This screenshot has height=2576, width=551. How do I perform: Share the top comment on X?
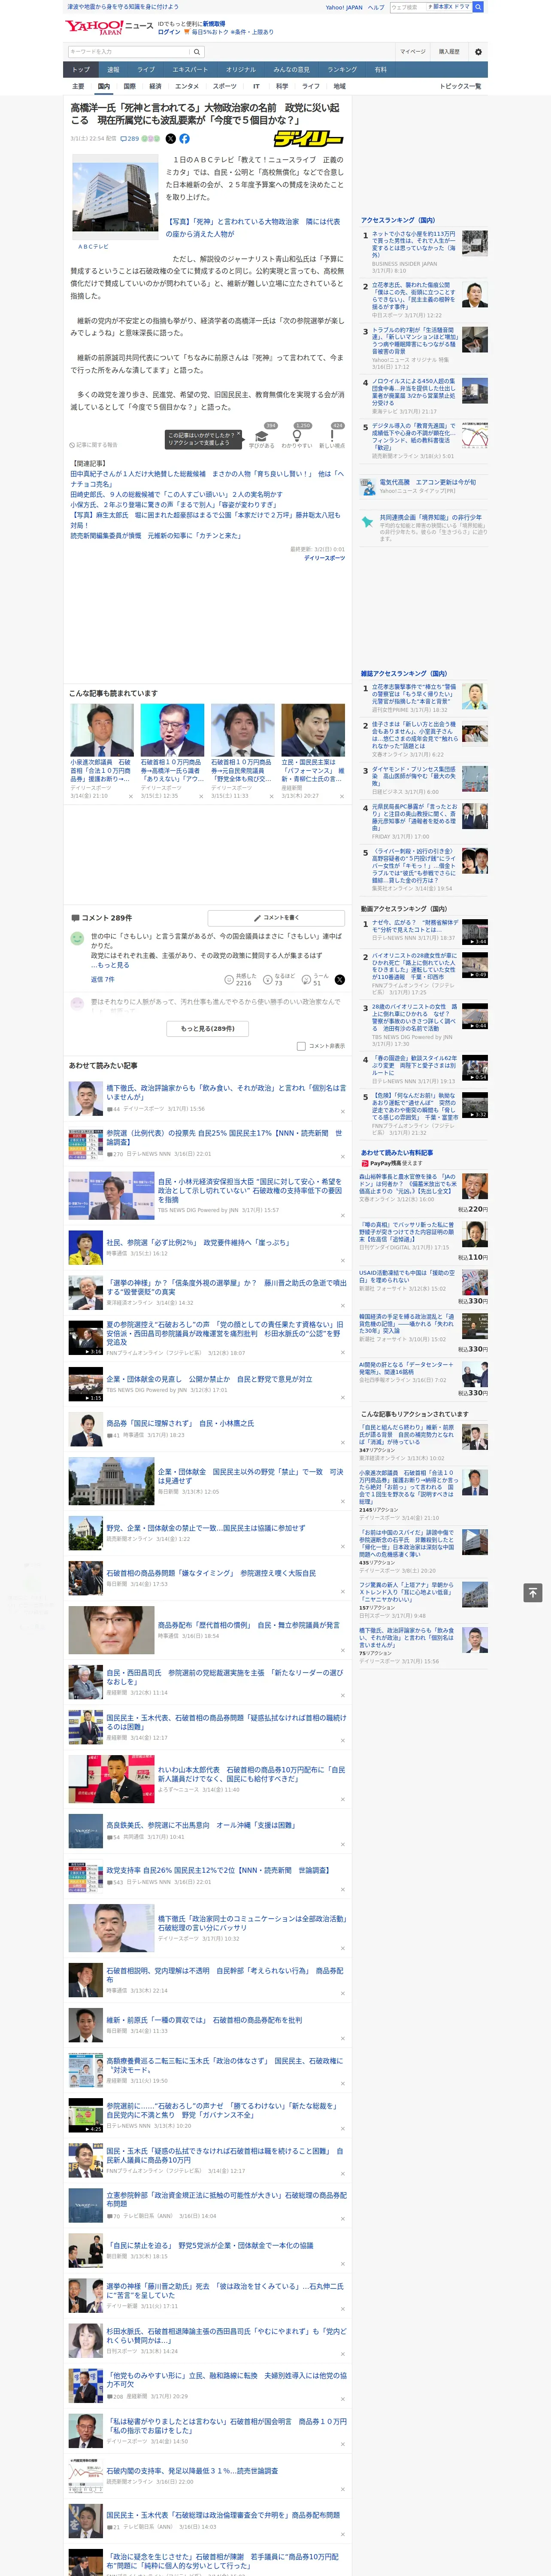click(339, 980)
